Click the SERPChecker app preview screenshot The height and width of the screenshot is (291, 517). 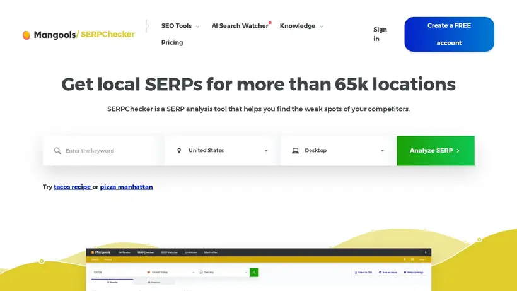(258, 270)
